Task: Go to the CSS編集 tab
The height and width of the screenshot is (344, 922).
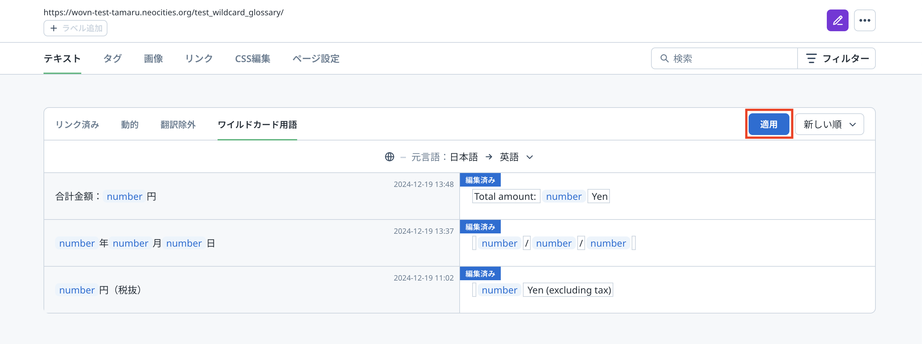Action: 252,58
